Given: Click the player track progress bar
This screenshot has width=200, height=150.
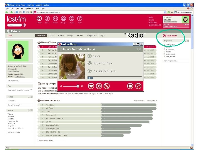Looking at the screenshot, I should 115,78.
